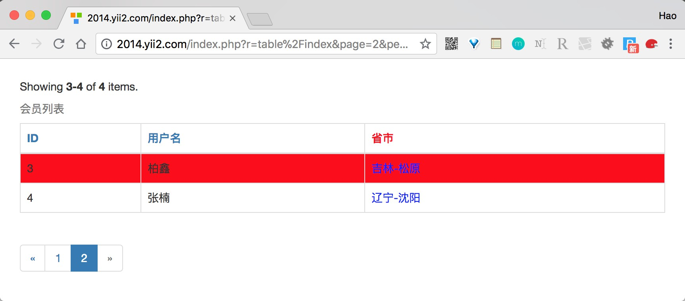Click the browser back arrow
Viewport: 685px width, 301px height.
[14, 44]
